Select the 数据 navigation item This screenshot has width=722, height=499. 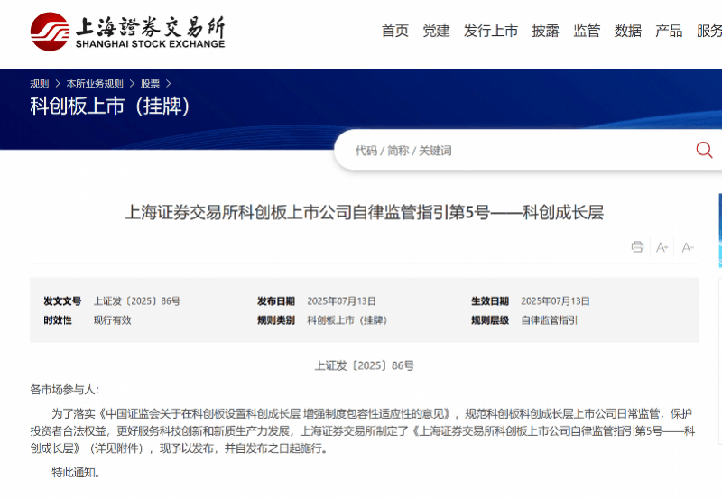click(x=628, y=31)
